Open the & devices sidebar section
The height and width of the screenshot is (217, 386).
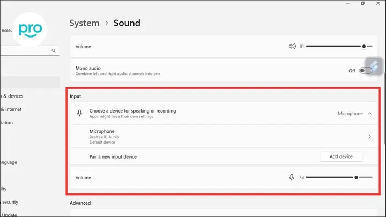[x=12, y=96]
